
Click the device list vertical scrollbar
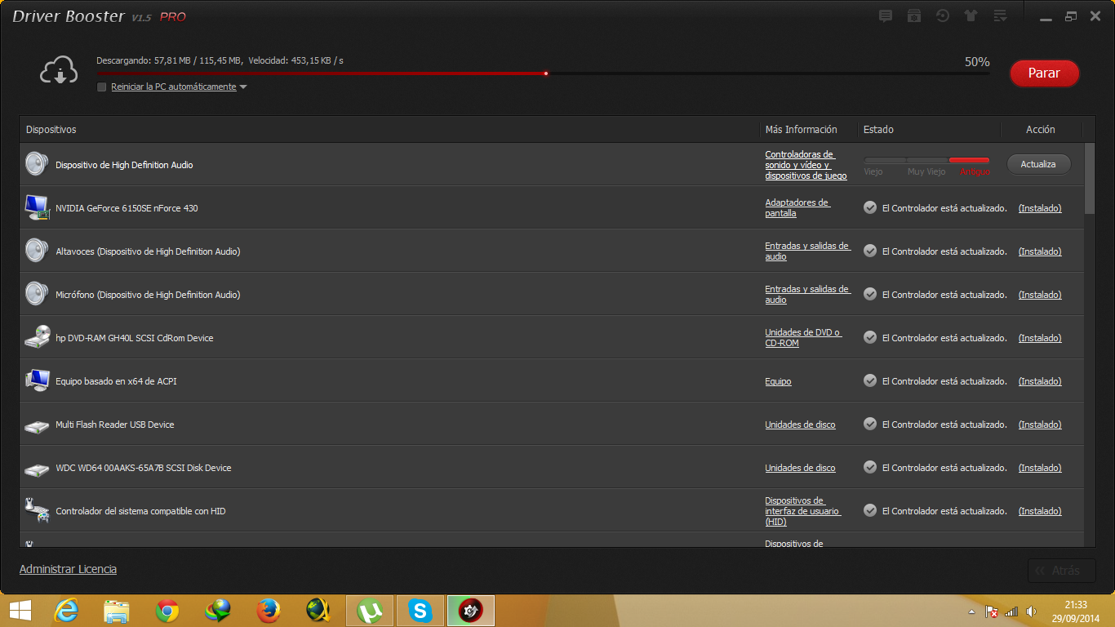[1090, 180]
